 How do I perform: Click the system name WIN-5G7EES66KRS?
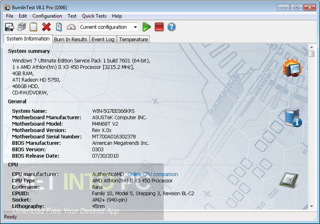tap(113, 111)
